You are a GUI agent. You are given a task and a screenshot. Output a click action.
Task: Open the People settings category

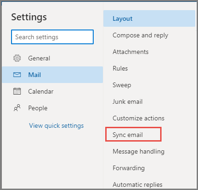53,108
